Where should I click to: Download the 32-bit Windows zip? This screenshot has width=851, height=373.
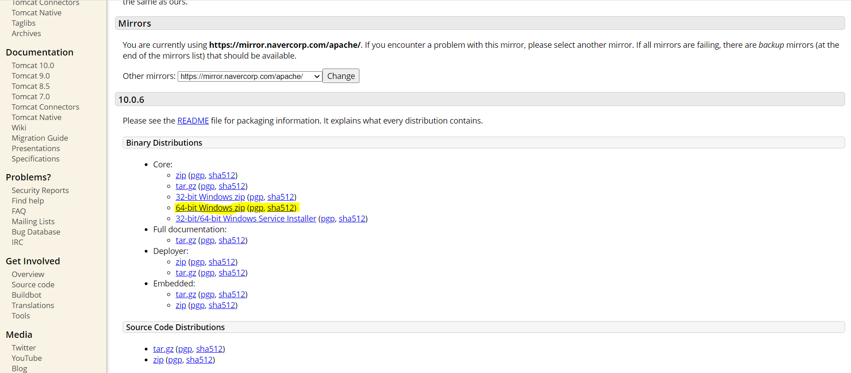[210, 197]
